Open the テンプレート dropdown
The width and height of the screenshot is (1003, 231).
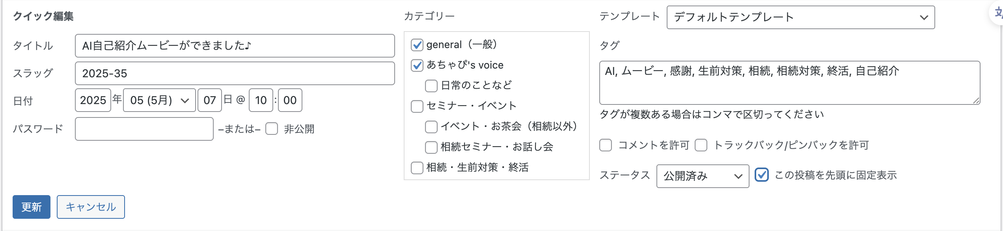click(x=801, y=17)
